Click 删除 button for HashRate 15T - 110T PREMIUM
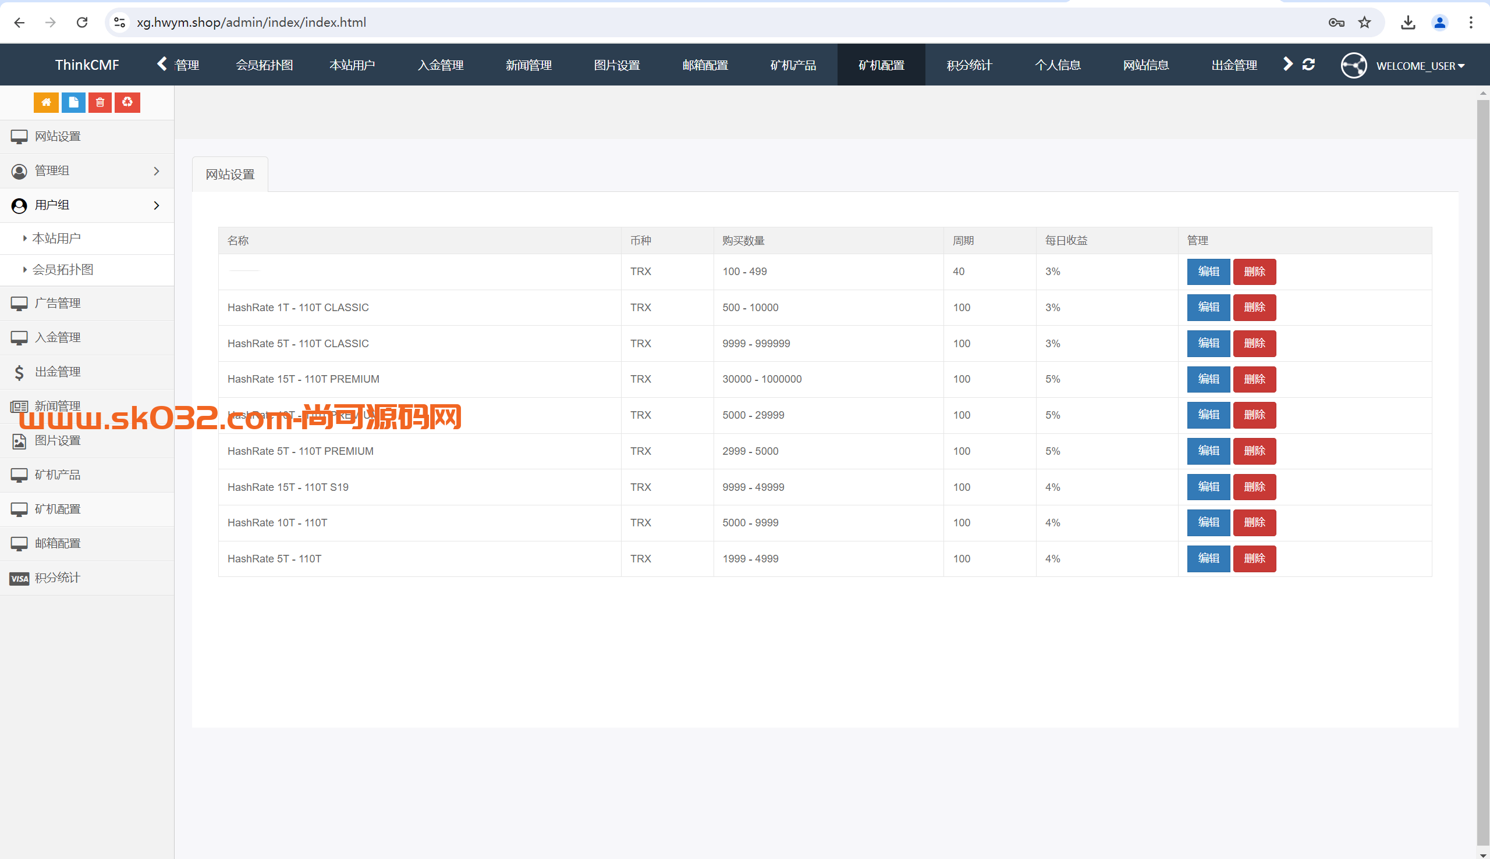The width and height of the screenshot is (1490, 859). [x=1254, y=379]
